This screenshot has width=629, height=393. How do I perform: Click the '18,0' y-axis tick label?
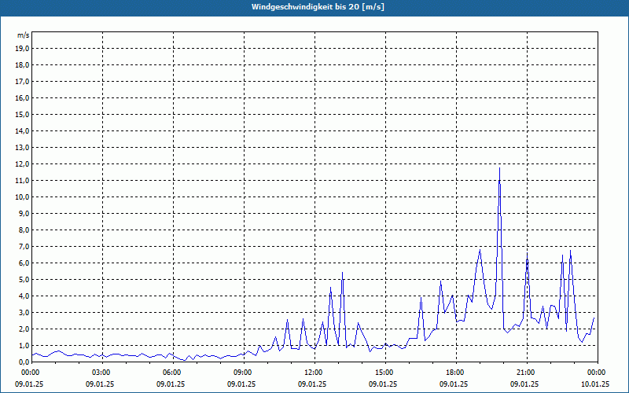tap(22, 65)
